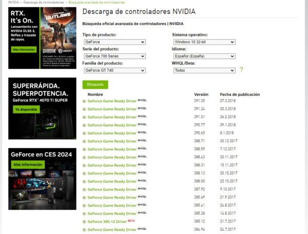
Task: Expand the driver row for version 391.35
Action: pyautogui.click(x=84, y=101)
